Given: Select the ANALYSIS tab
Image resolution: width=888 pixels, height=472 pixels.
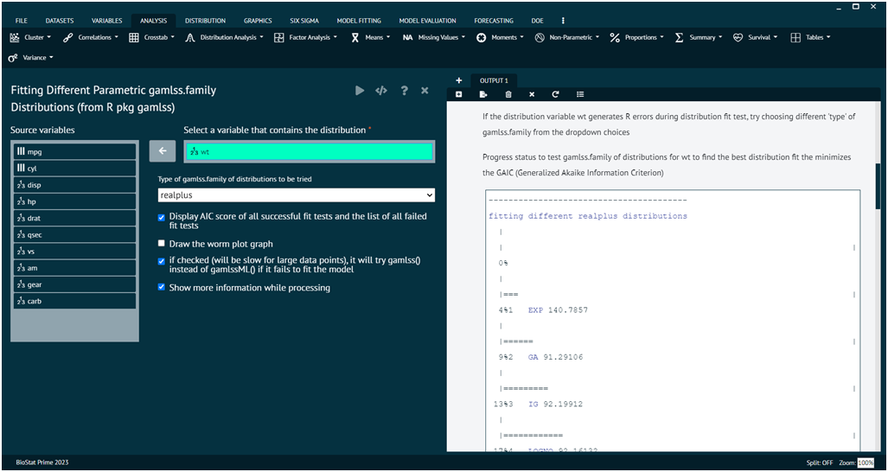Looking at the screenshot, I should 153,21.
